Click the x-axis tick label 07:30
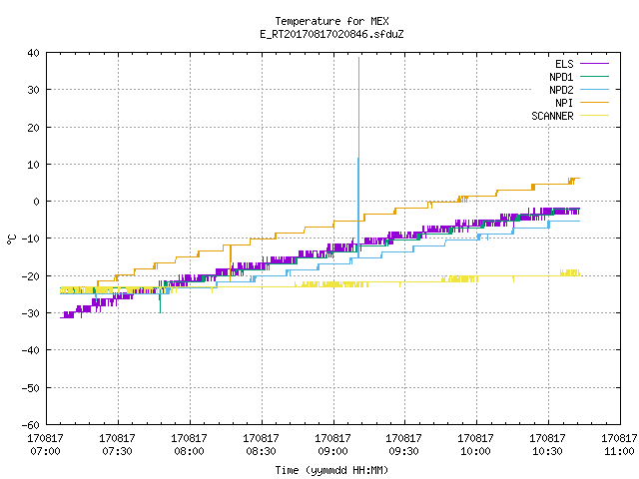Viewport: 639px width, 479px height. (118, 451)
